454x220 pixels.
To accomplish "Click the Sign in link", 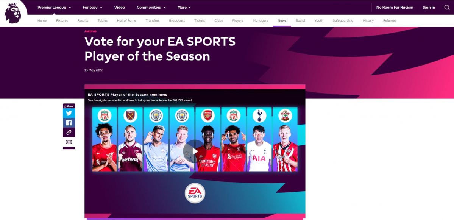I will click(429, 8).
